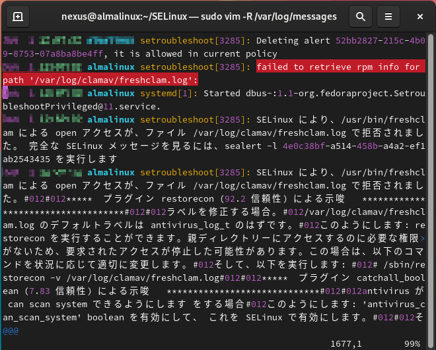Open the terminal hamburger menu

point(389,16)
